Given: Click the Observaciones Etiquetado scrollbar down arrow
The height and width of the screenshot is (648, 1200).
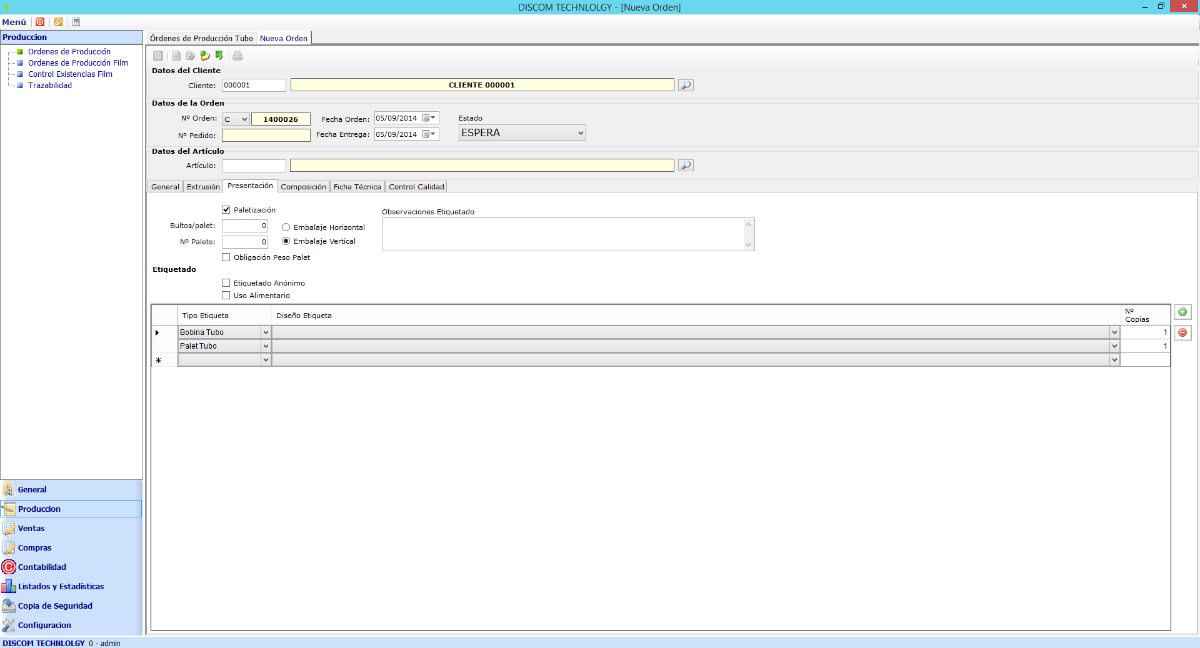Looking at the screenshot, I should [748, 245].
